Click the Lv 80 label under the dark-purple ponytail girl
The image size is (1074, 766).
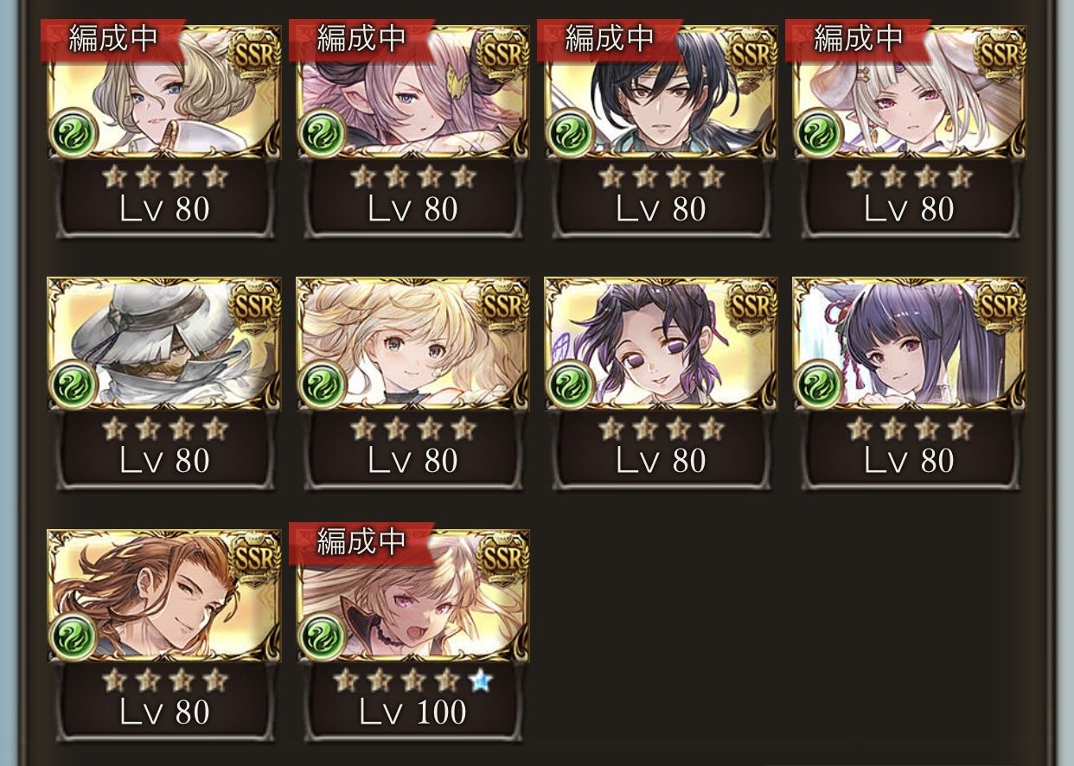pos(909,461)
